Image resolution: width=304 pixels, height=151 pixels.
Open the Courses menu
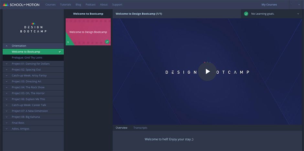[x=50, y=5]
